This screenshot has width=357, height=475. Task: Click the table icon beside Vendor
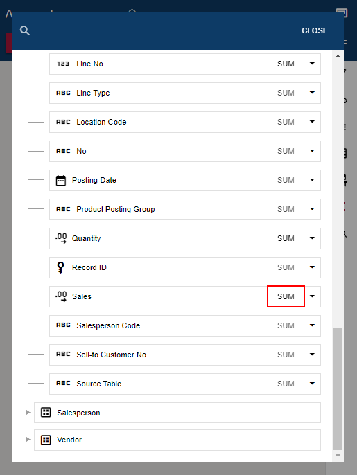tap(46, 440)
